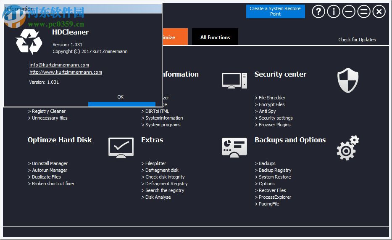Click the presentation chart icon beside Extras

coord(234,147)
